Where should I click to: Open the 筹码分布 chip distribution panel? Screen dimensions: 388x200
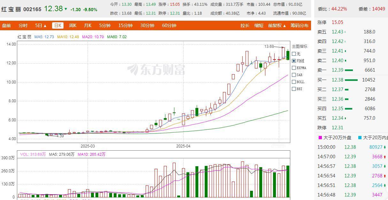(x=299, y=25)
